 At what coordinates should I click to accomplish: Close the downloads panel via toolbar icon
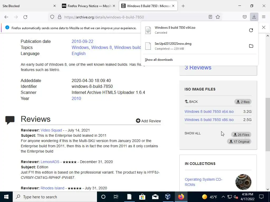[254, 17]
